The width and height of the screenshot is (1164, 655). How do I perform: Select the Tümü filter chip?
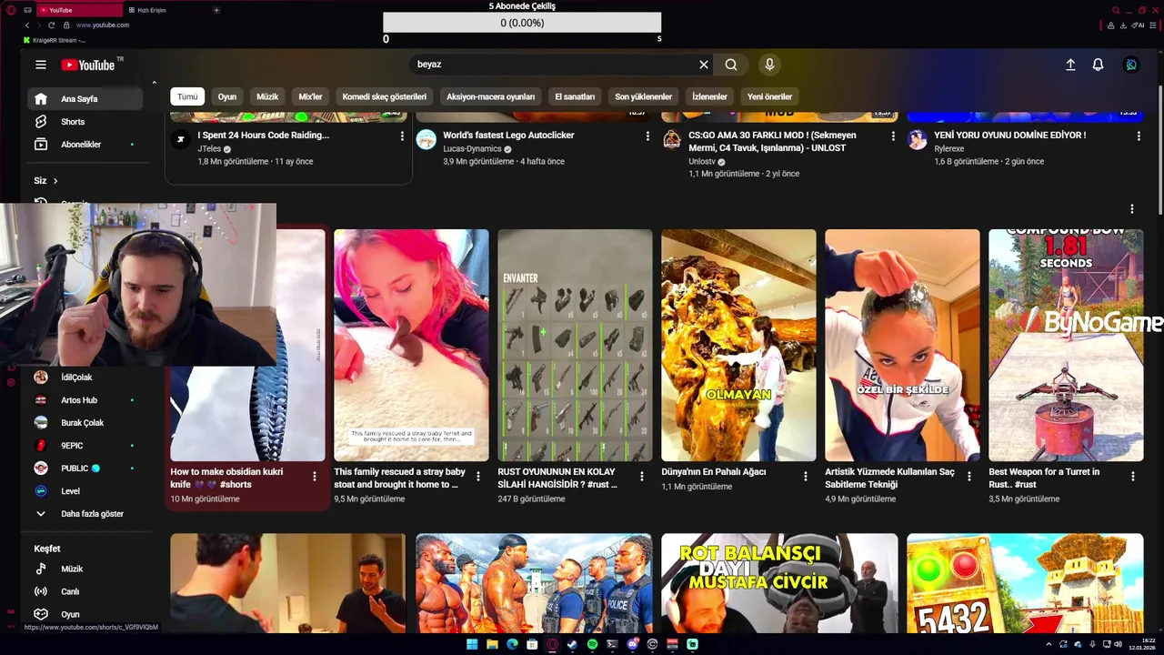pos(187,96)
